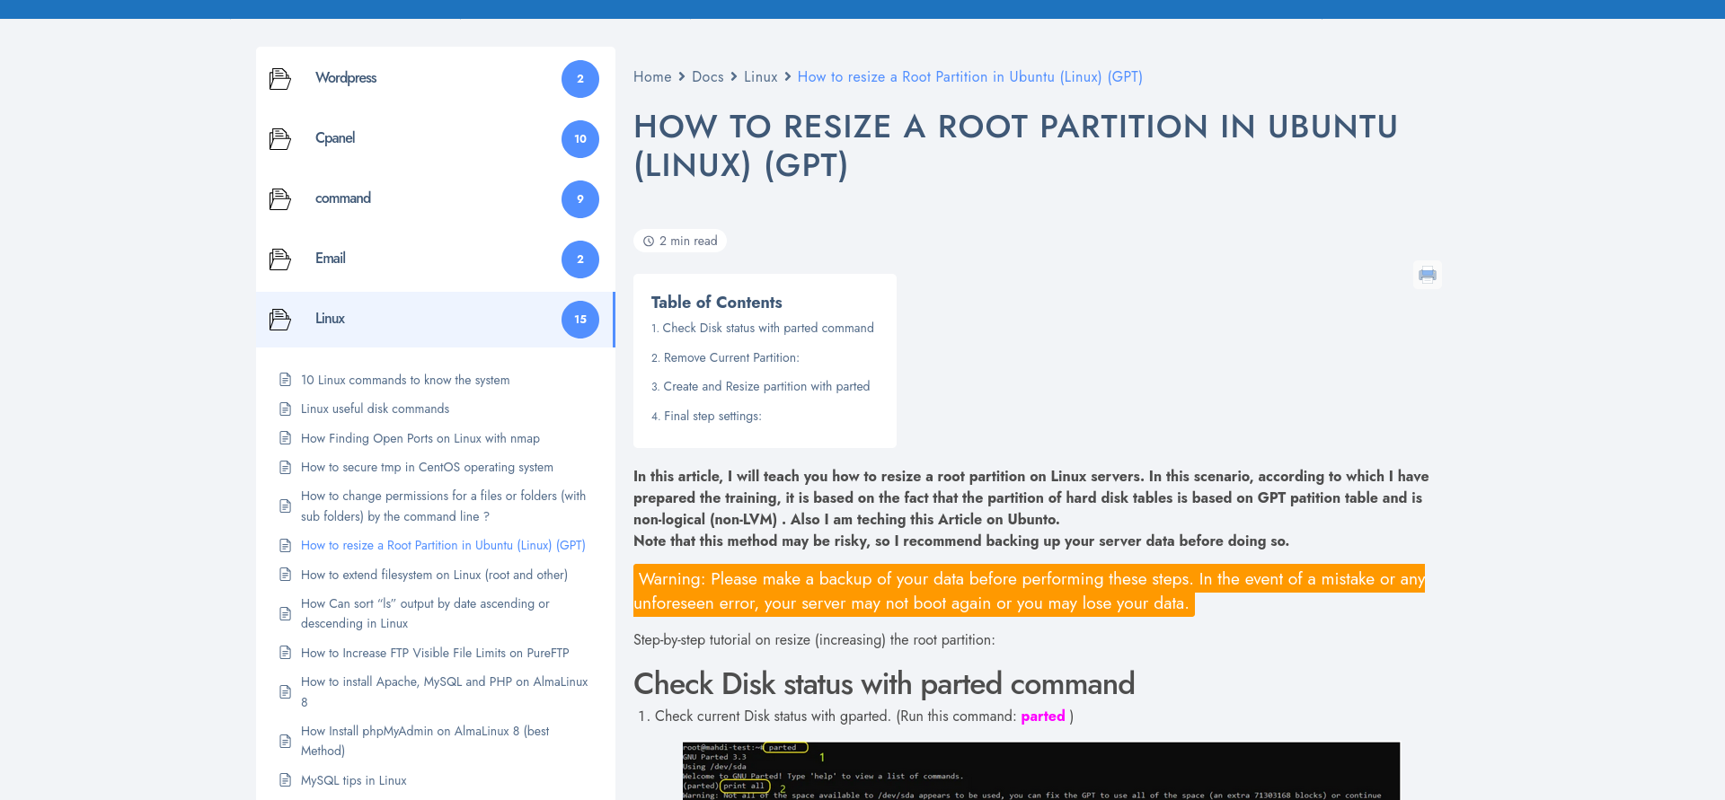Jump to Final step settings section
1725x800 pixels.
pyautogui.click(x=712, y=417)
